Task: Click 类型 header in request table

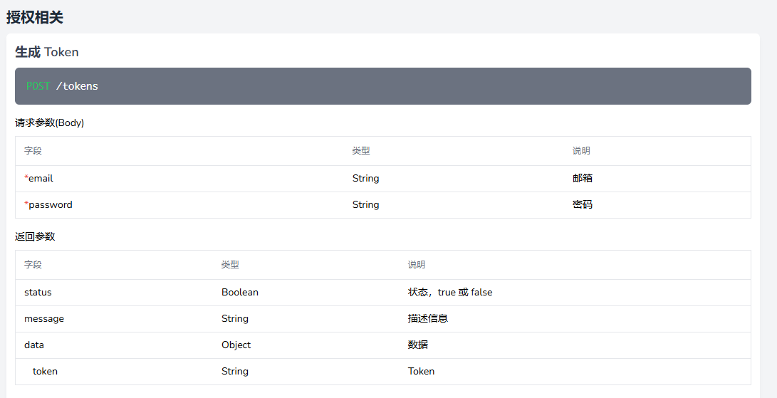Action: pyautogui.click(x=361, y=151)
